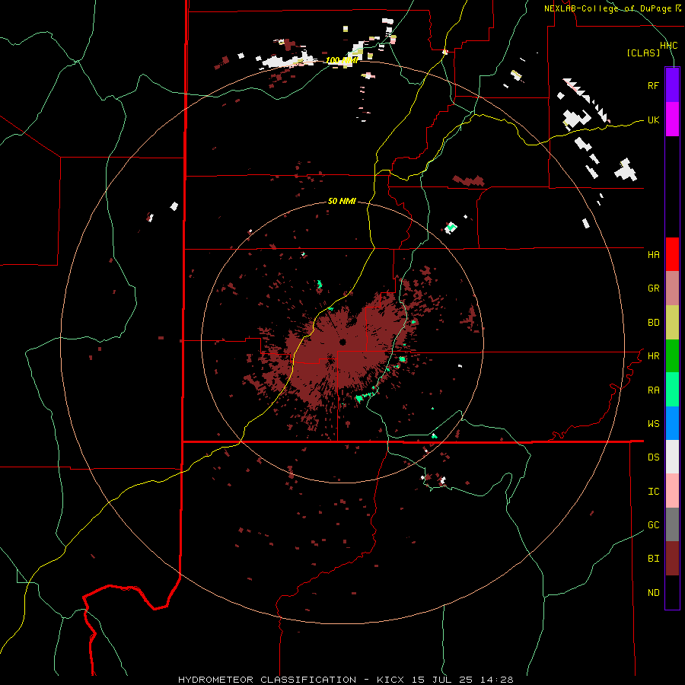Select the light pink IC legend swatch
The width and height of the screenshot is (685, 685).
click(x=672, y=491)
